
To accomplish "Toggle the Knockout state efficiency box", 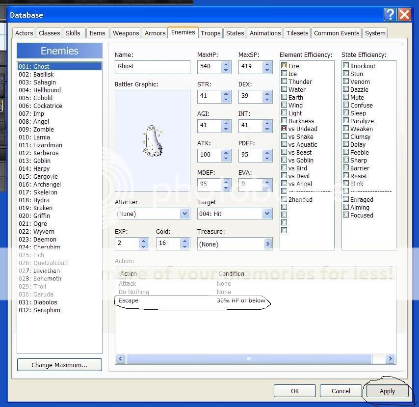I will pos(346,66).
